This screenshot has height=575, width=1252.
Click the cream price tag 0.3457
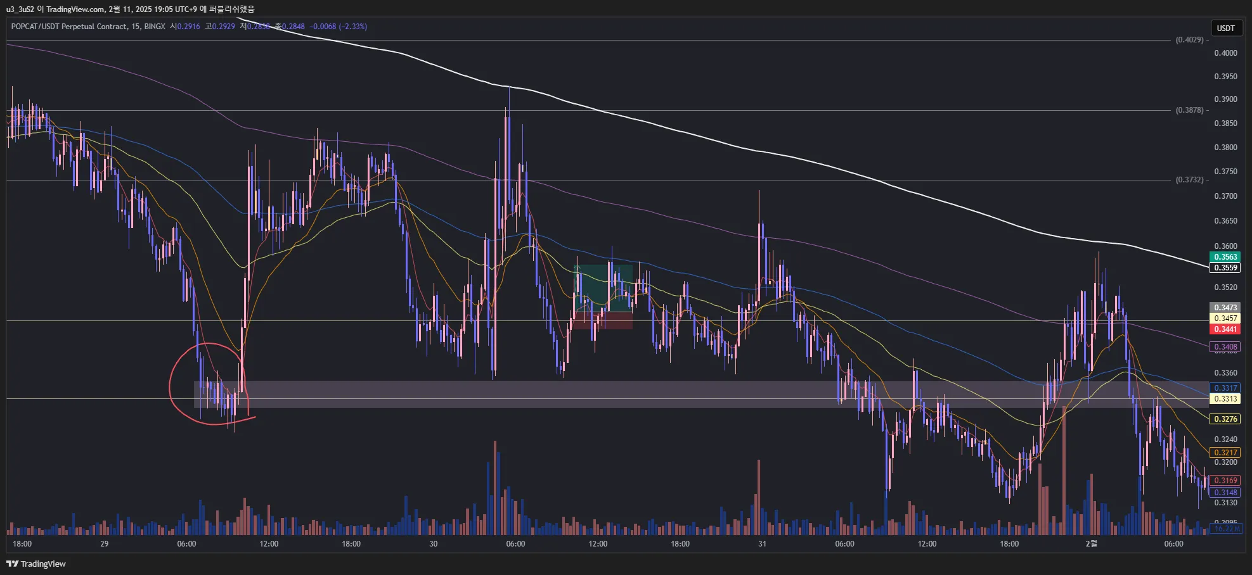(1225, 318)
